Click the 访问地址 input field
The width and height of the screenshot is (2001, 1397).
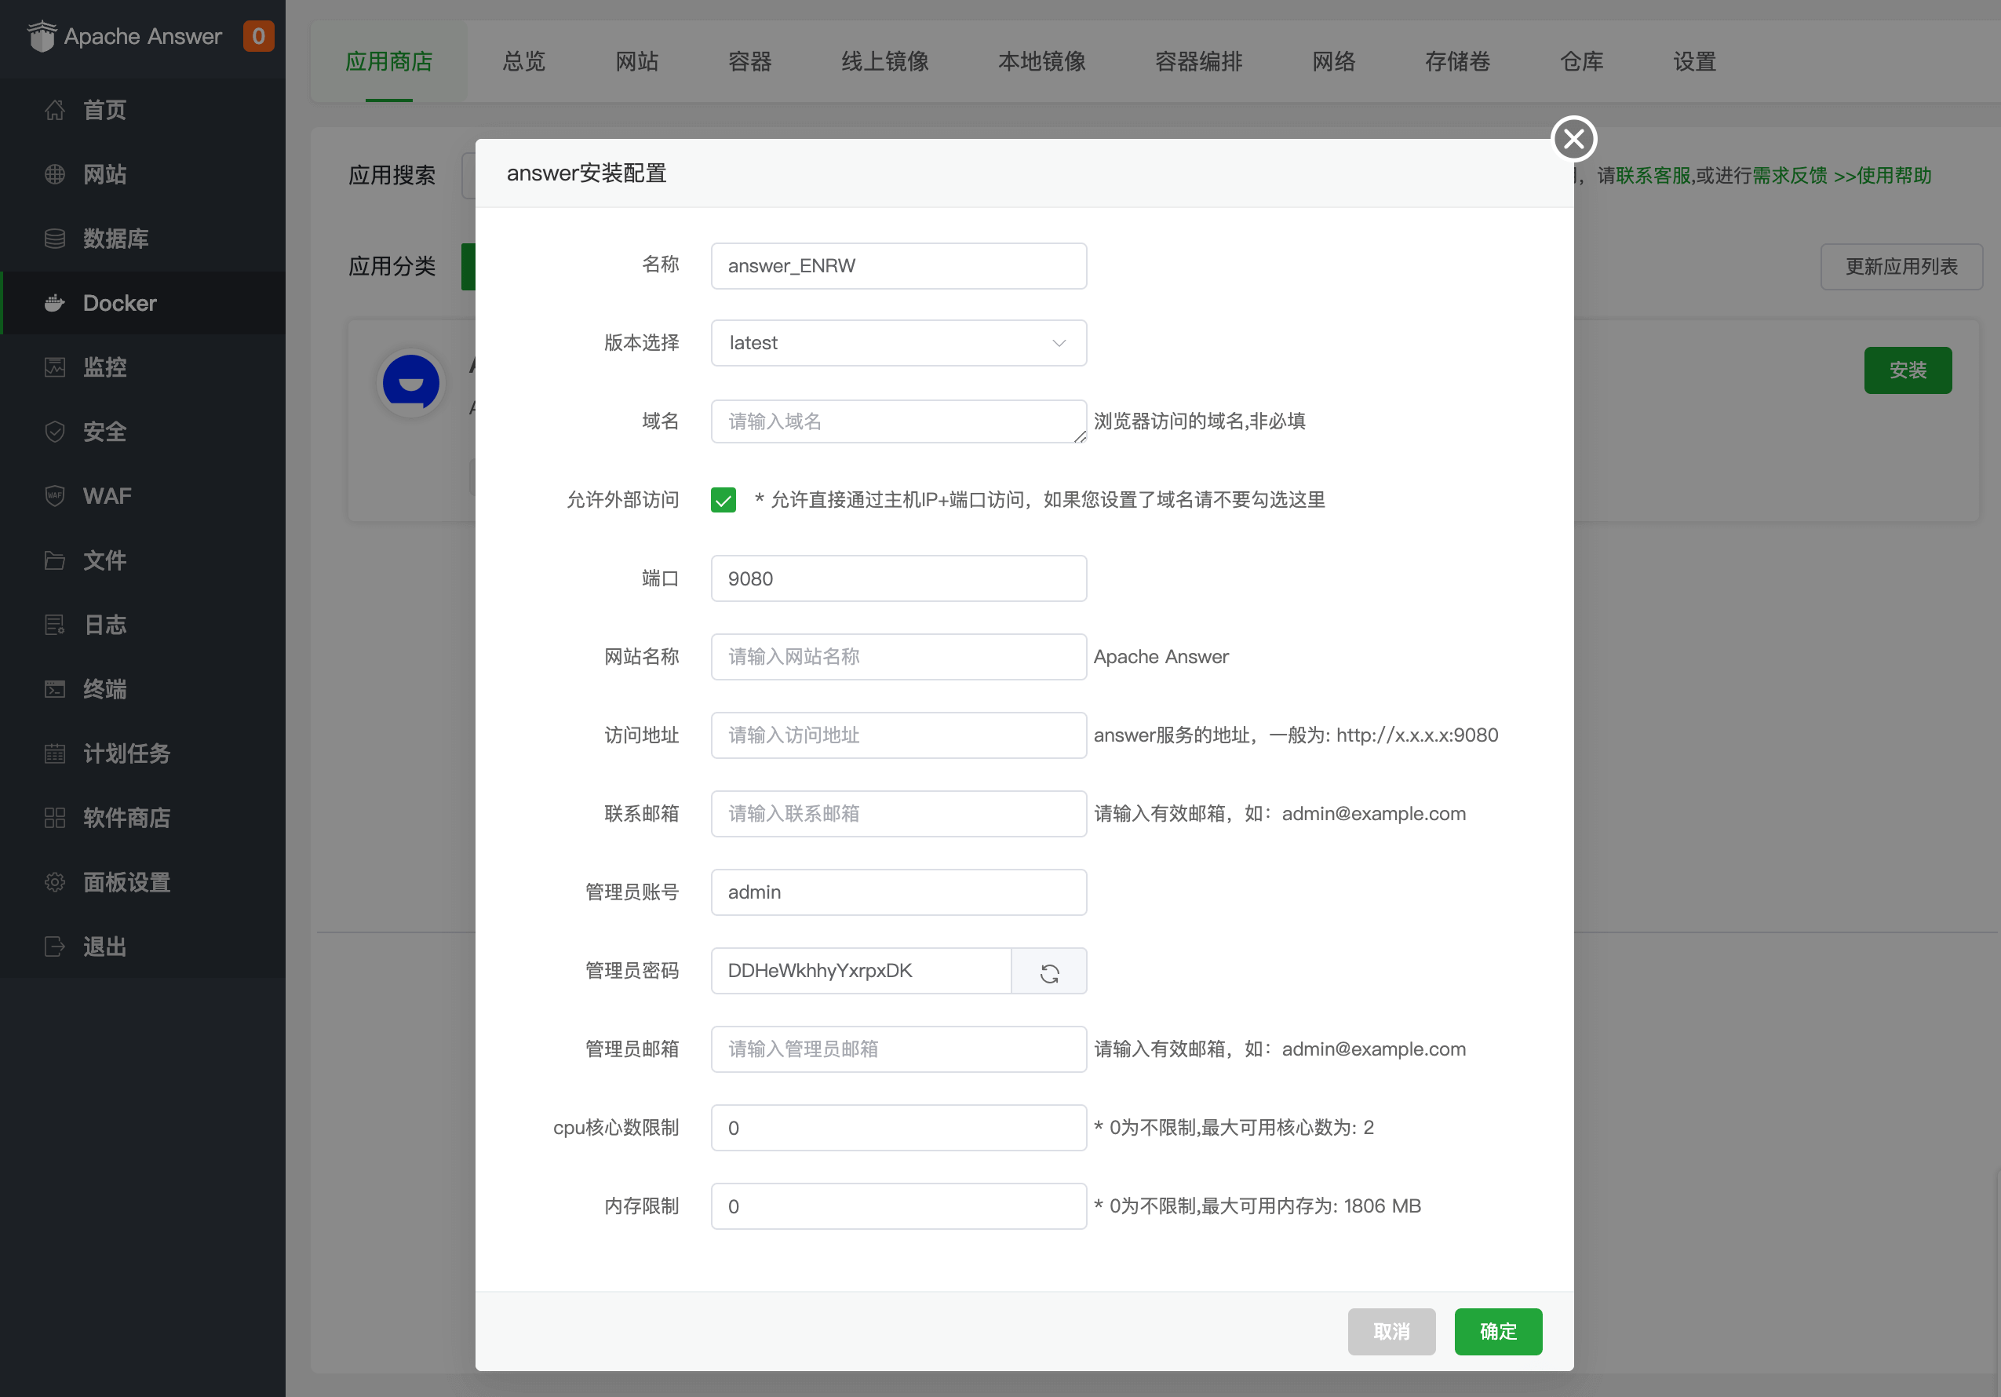pyautogui.click(x=898, y=735)
